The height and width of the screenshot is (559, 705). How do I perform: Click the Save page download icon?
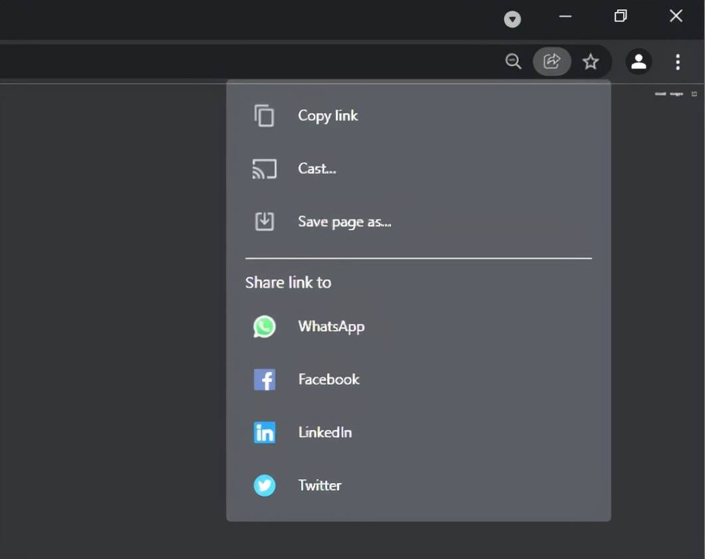tap(264, 222)
